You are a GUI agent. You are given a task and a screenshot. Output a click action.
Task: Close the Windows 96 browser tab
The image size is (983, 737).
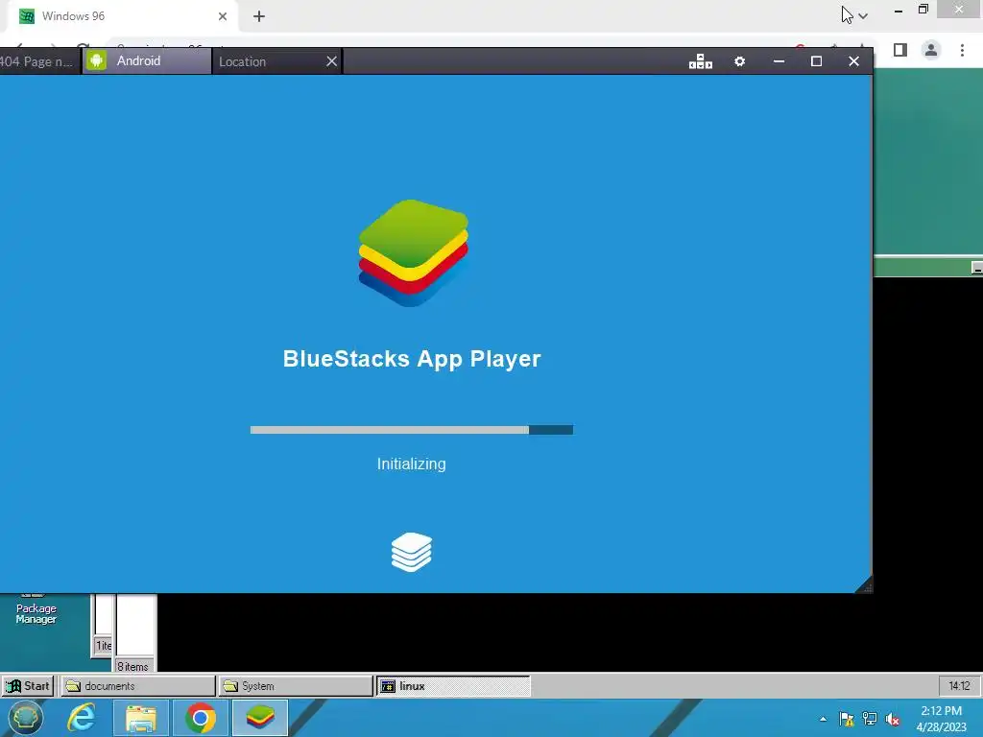pos(223,16)
